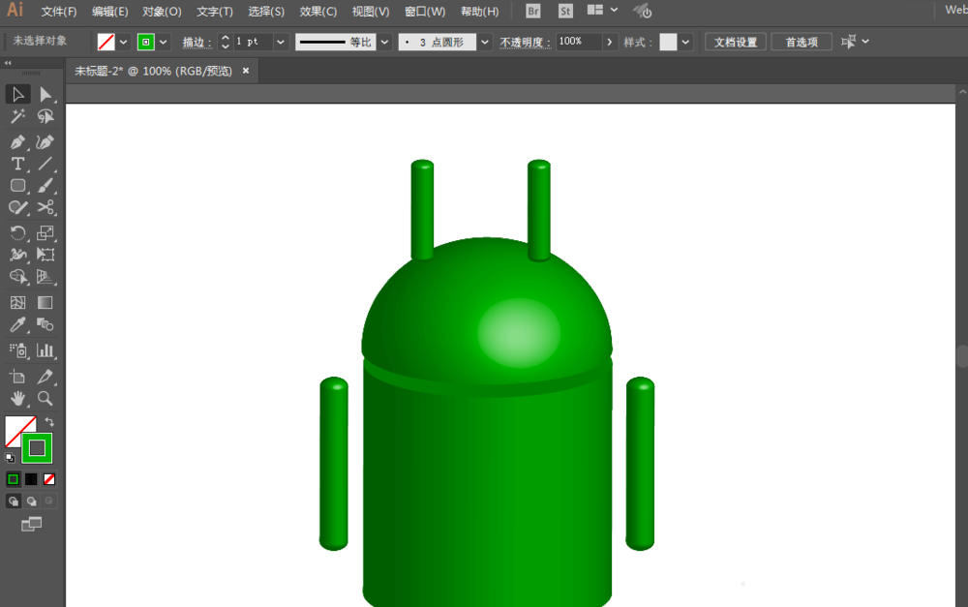Select the Pen tool
The width and height of the screenshot is (968, 607).
(x=17, y=142)
